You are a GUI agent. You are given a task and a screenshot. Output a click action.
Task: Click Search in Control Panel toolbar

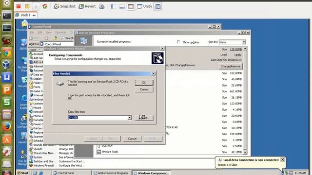pyautogui.click(x=67, y=38)
